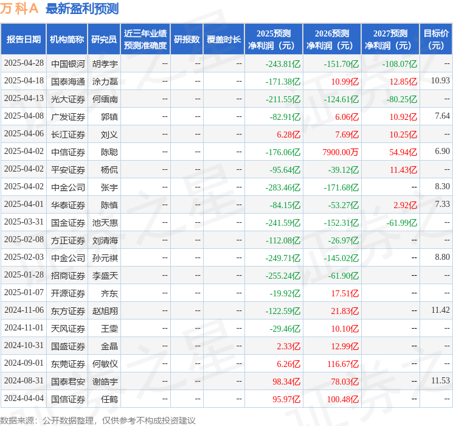Click the 17.51亿 forecast value
453x426 pixels.
[345, 293]
